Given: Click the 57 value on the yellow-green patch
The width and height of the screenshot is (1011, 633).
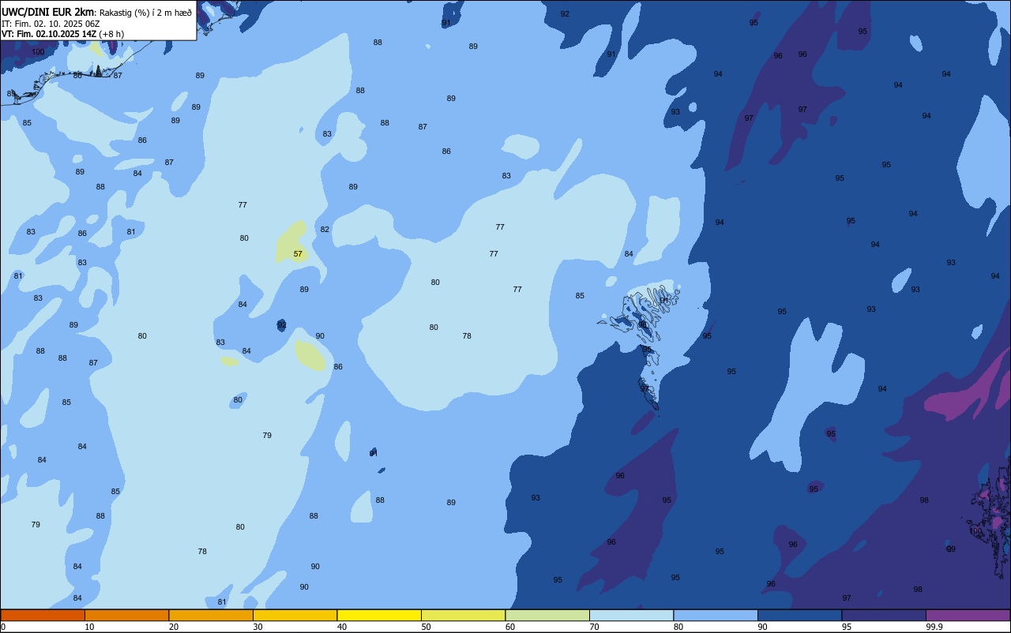Looking at the screenshot, I should 298,254.
